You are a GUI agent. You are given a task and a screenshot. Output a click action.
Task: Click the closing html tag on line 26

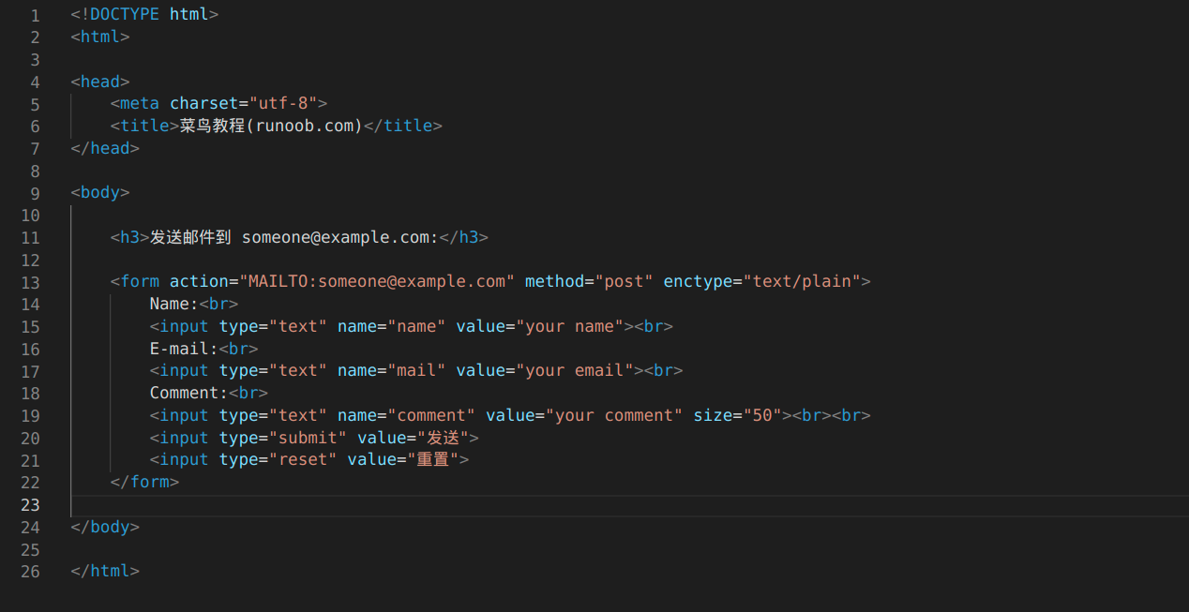[x=105, y=571]
